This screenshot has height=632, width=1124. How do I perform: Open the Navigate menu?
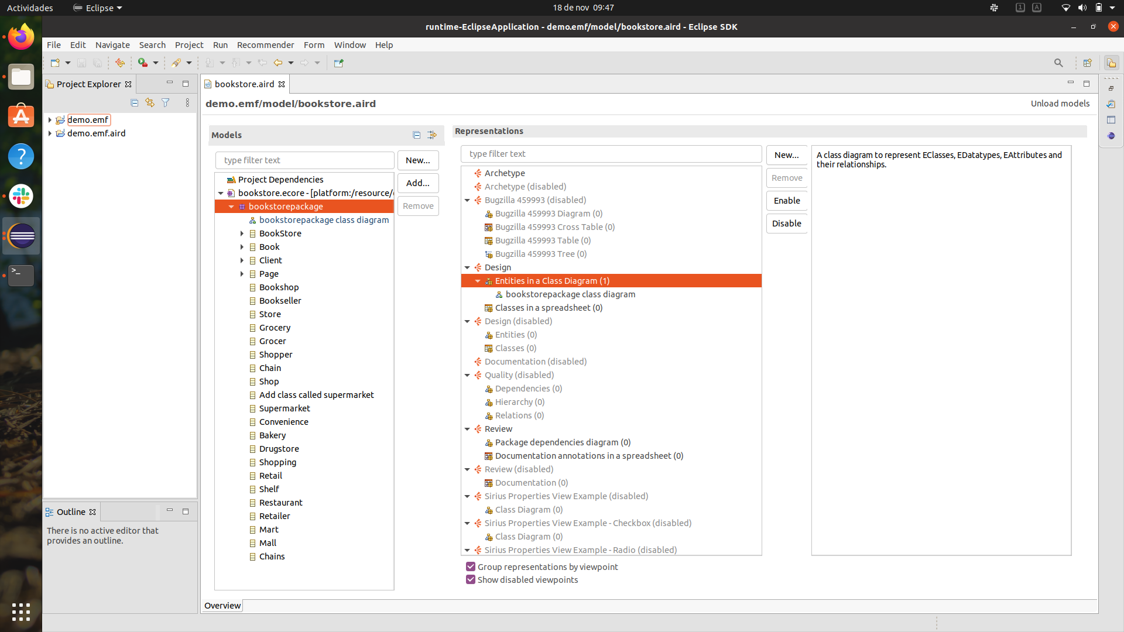click(112, 45)
